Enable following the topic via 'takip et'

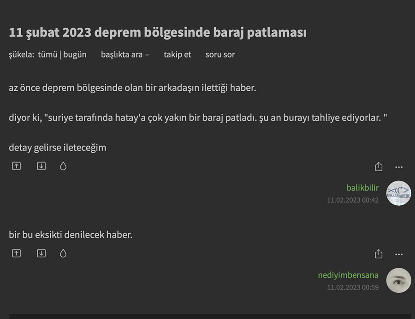(x=177, y=54)
